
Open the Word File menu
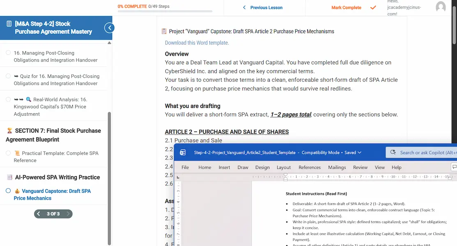pyautogui.click(x=185, y=167)
